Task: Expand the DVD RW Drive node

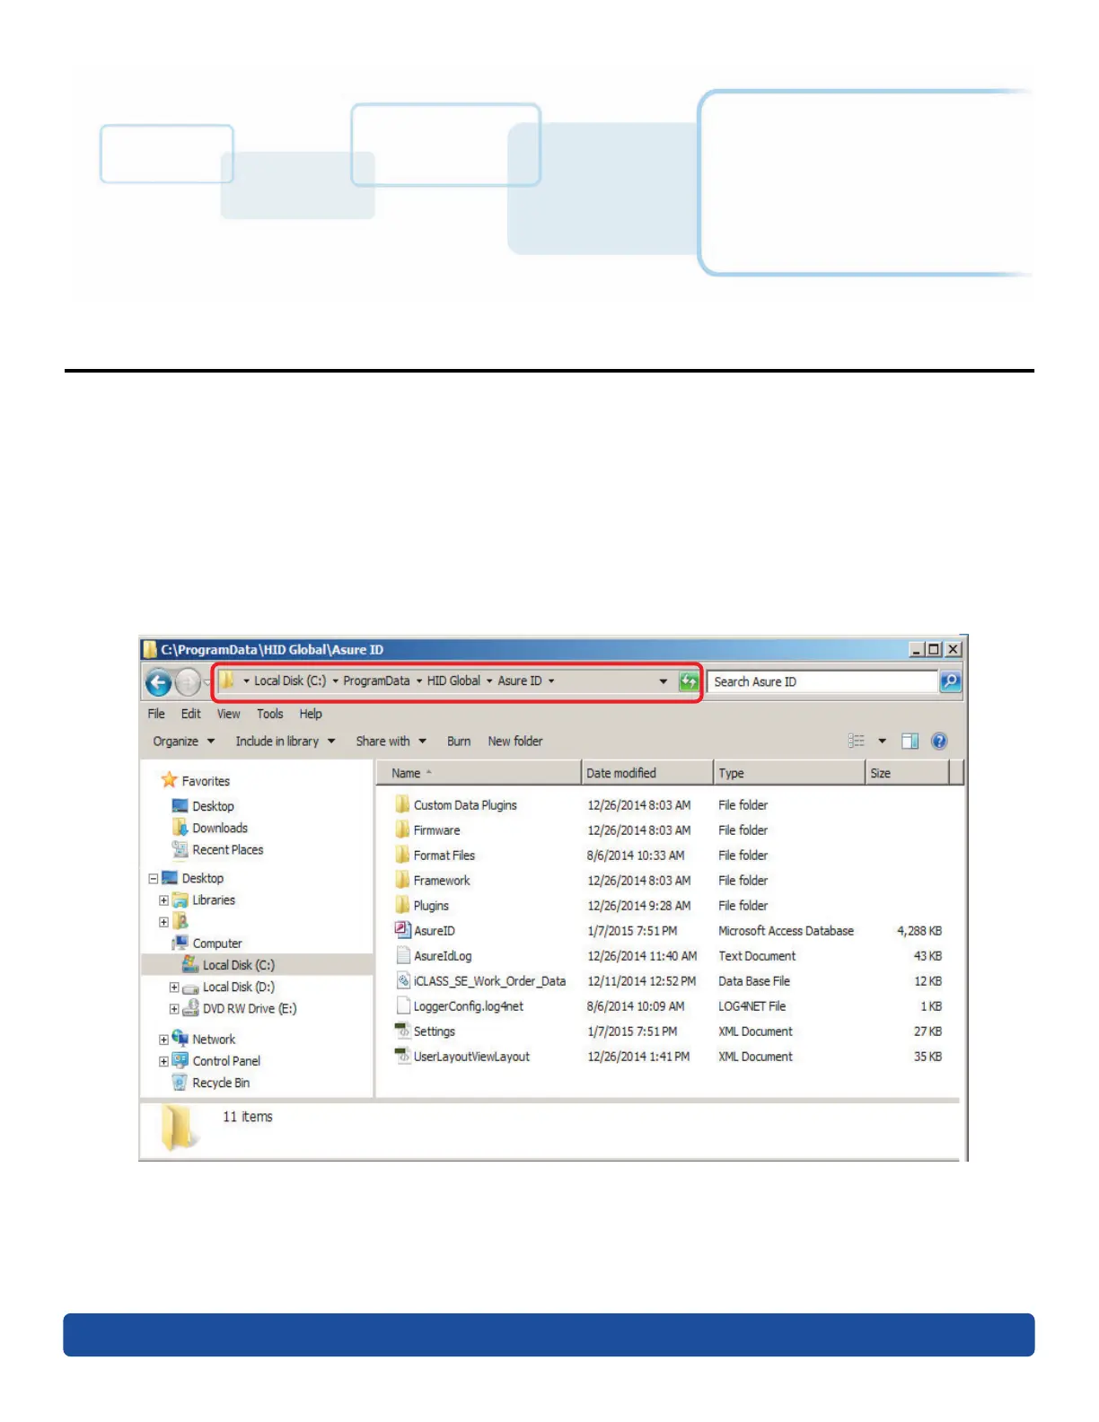Action: pos(174,1008)
